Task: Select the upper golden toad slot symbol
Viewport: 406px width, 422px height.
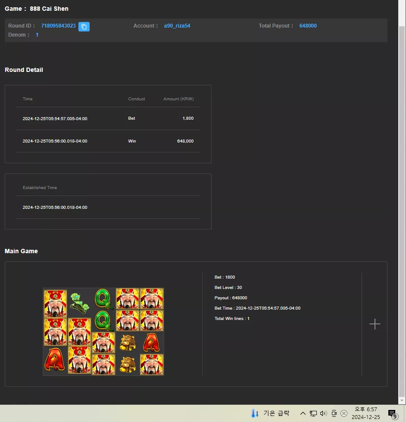Action: coord(128,342)
